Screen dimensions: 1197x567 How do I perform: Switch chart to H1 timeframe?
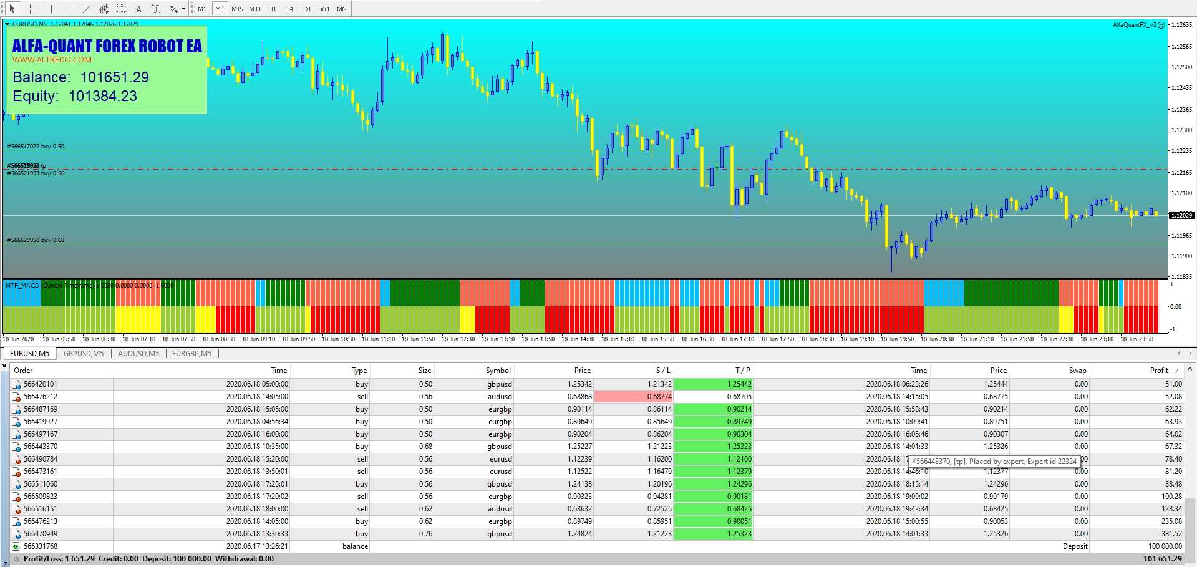click(272, 9)
